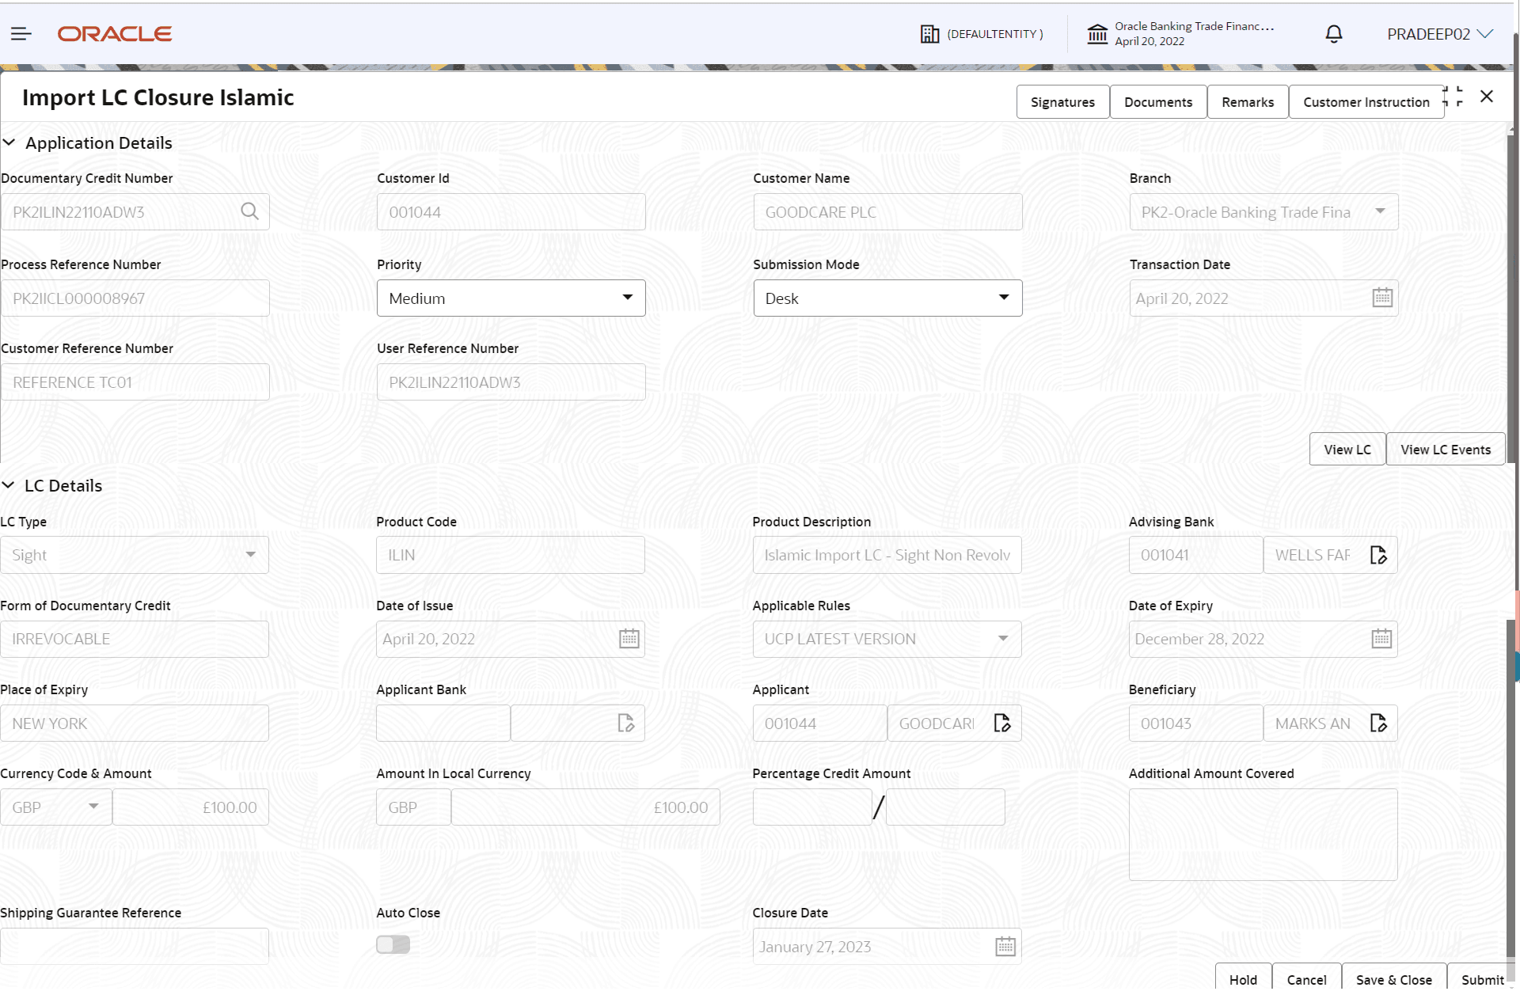
Task: Click the View LC Events button
Action: pos(1445,449)
